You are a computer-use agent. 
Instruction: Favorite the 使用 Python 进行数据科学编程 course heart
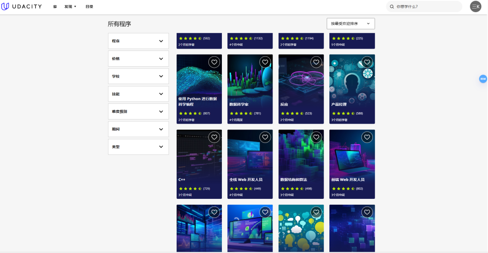click(x=214, y=62)
